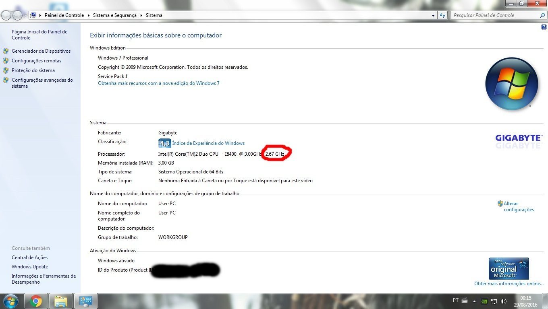The image size is (548, 309).
Task: Click shield icon beside Configurações remotas
Action: tap(6, 61)
